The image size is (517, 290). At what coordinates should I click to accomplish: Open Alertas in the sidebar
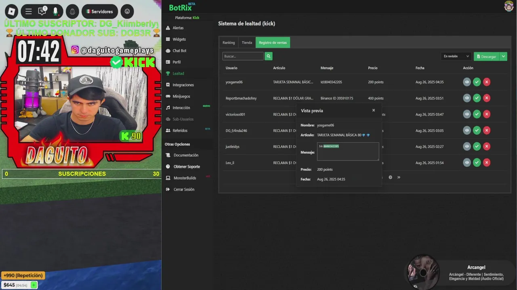tap(178, 28)
